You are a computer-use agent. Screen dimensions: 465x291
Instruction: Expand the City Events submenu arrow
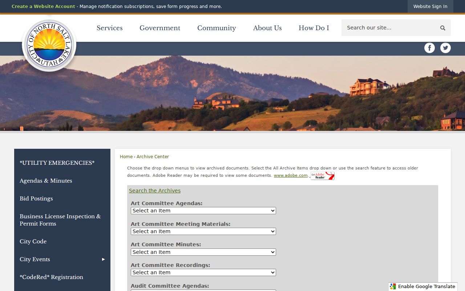(103, 259)
